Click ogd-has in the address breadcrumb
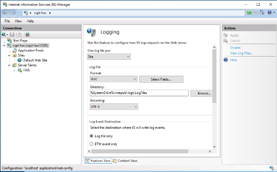This screenshot has height=172, width=277. click(x=40, y=13)
